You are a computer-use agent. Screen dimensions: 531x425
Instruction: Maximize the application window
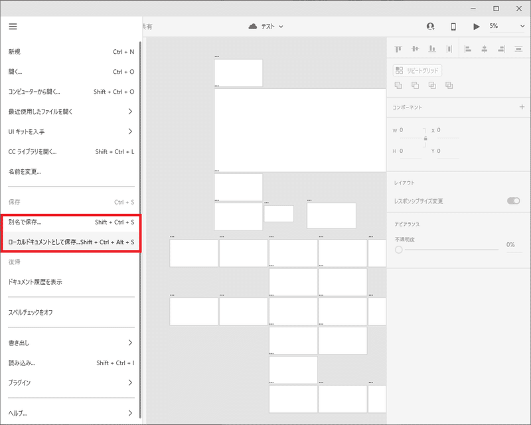click(x=496, y=9)
